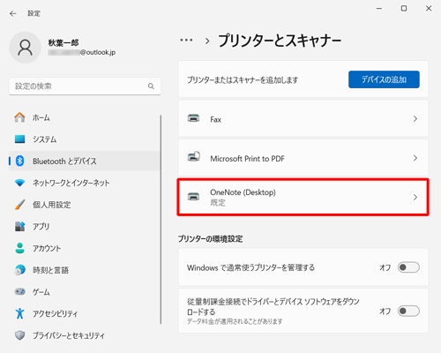Click プリンターまたはスキャナーを追加します text

pos(243,79)
